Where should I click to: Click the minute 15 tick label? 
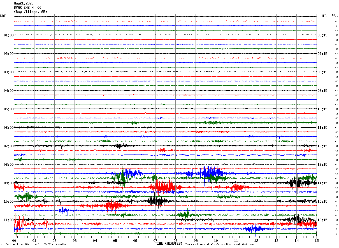(x=317, y=240)
